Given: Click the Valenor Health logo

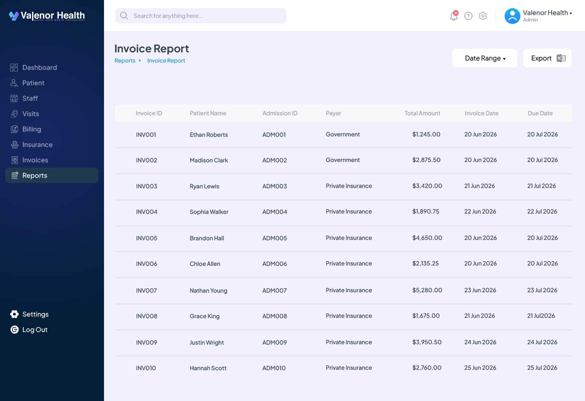Looking at the screenshot, I should (x=47, y=16).
